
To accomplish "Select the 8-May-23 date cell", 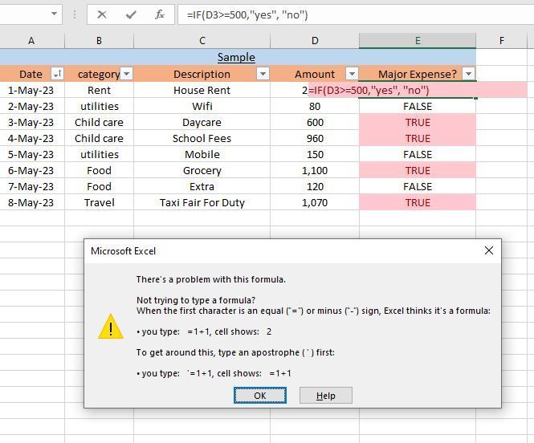I will [31, 202].
